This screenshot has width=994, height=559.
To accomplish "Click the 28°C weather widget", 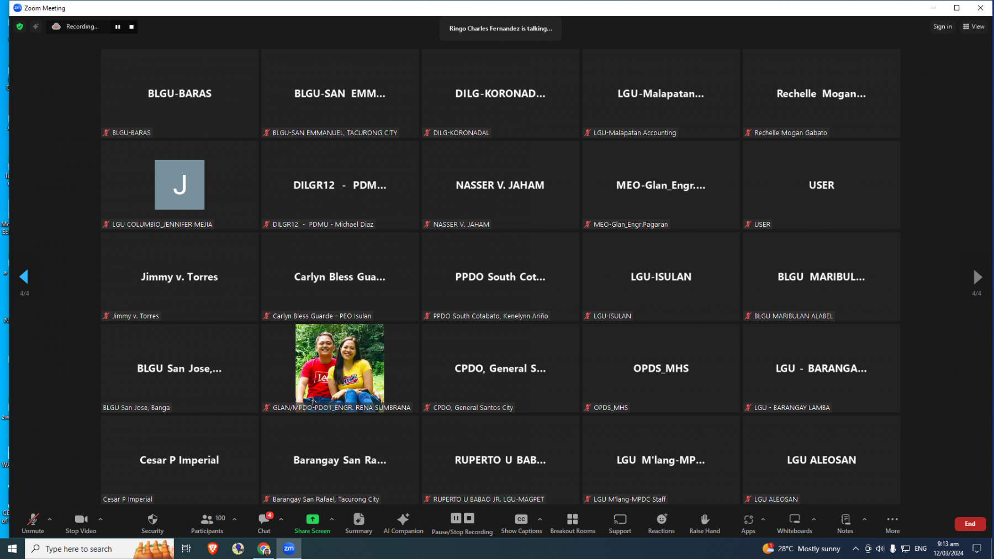I will 801,549.
